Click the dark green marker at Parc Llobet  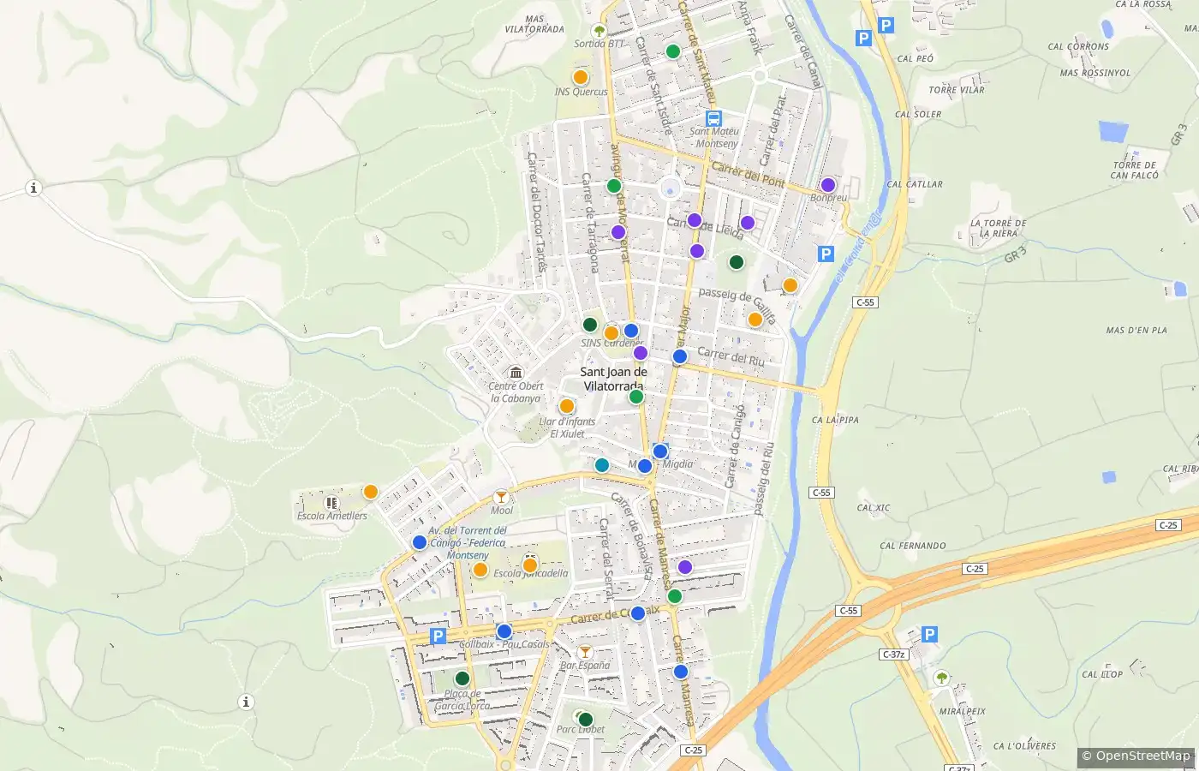(586, 719)
